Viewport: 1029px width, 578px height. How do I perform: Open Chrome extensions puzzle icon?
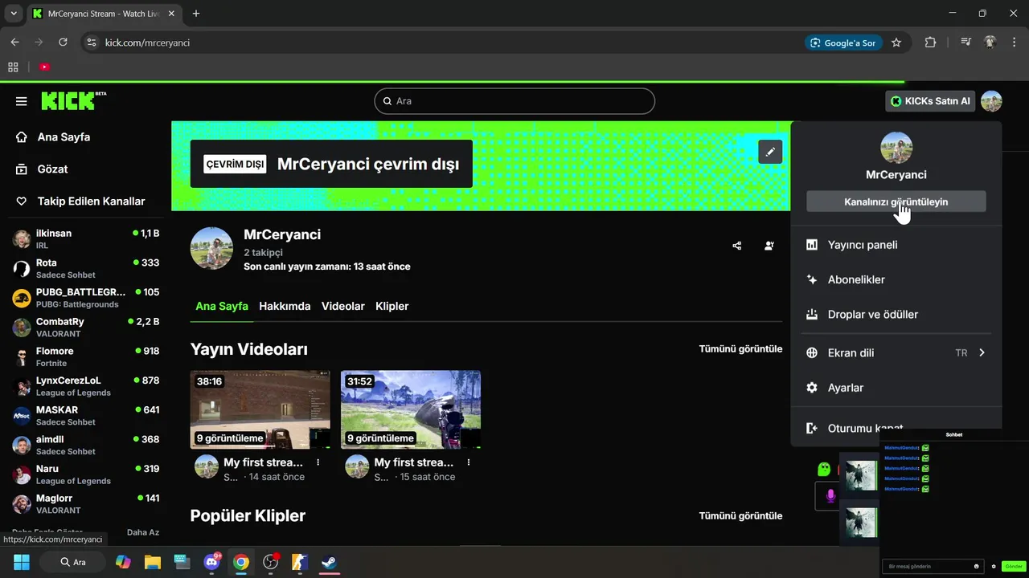click(x=930, y=43)
